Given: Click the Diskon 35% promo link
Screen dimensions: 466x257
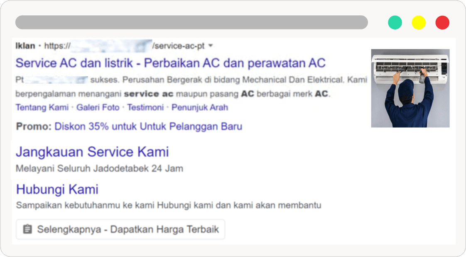Looking at the screenshot, I should point(148,126).
